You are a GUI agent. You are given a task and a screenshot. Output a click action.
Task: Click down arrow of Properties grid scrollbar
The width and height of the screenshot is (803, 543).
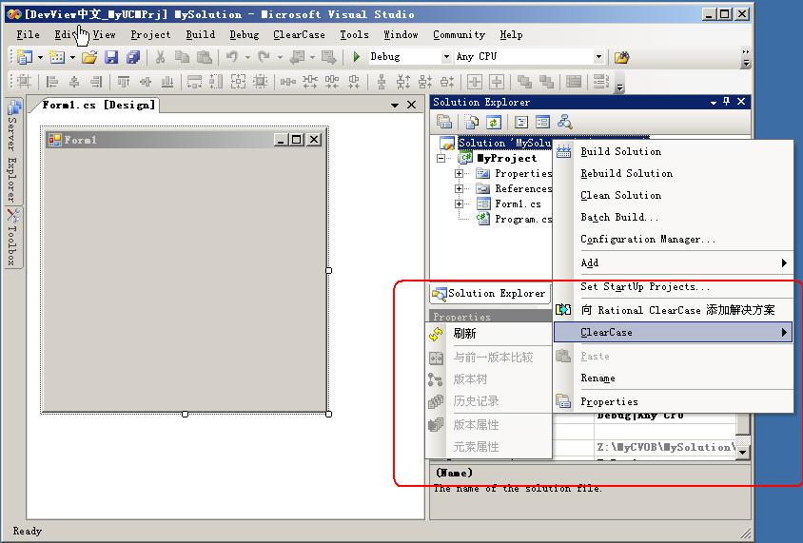point(742,452)
